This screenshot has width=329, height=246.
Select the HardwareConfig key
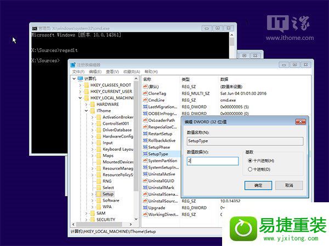118,136
